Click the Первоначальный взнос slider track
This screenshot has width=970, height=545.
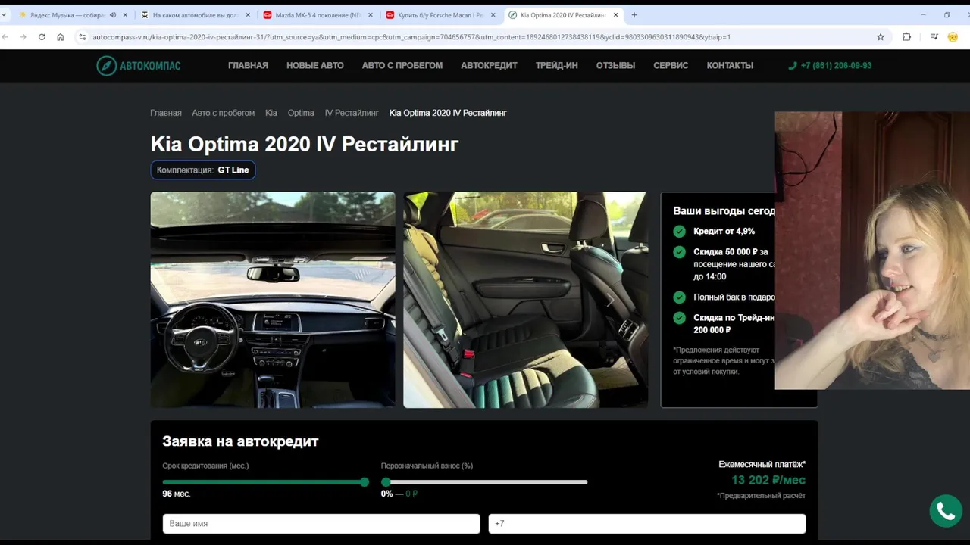point(484,482)
